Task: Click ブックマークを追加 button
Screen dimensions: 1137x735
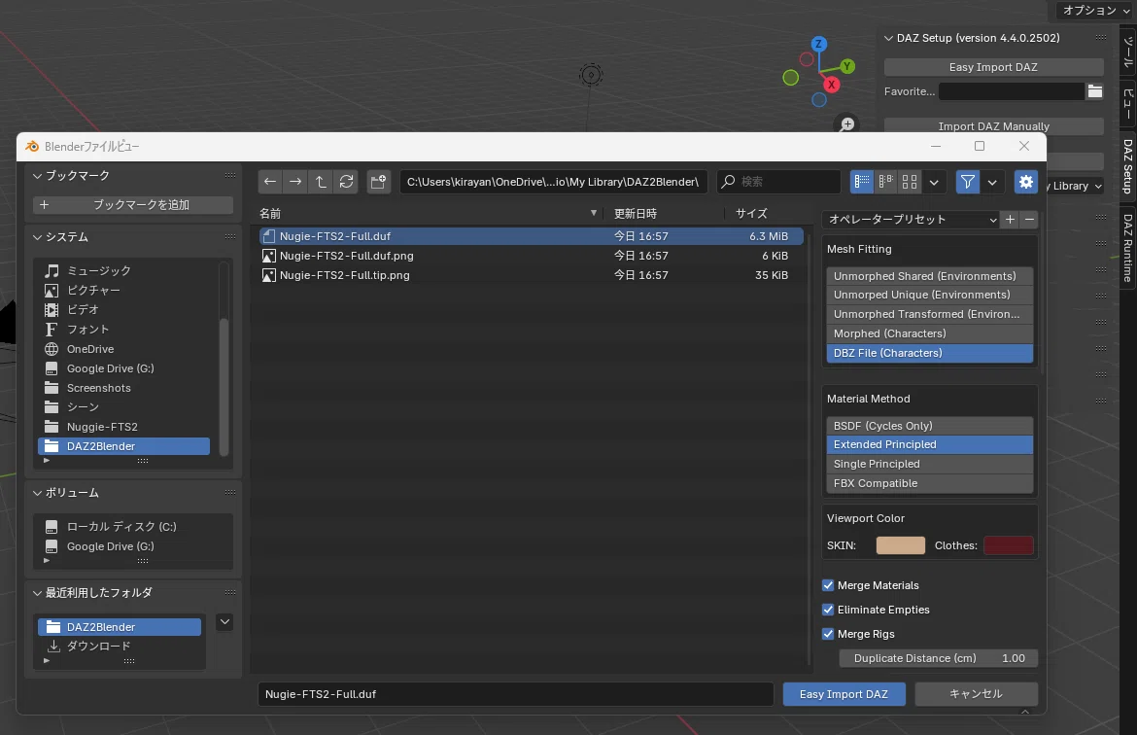Action: pyautogui.click(x=133, y=204)
